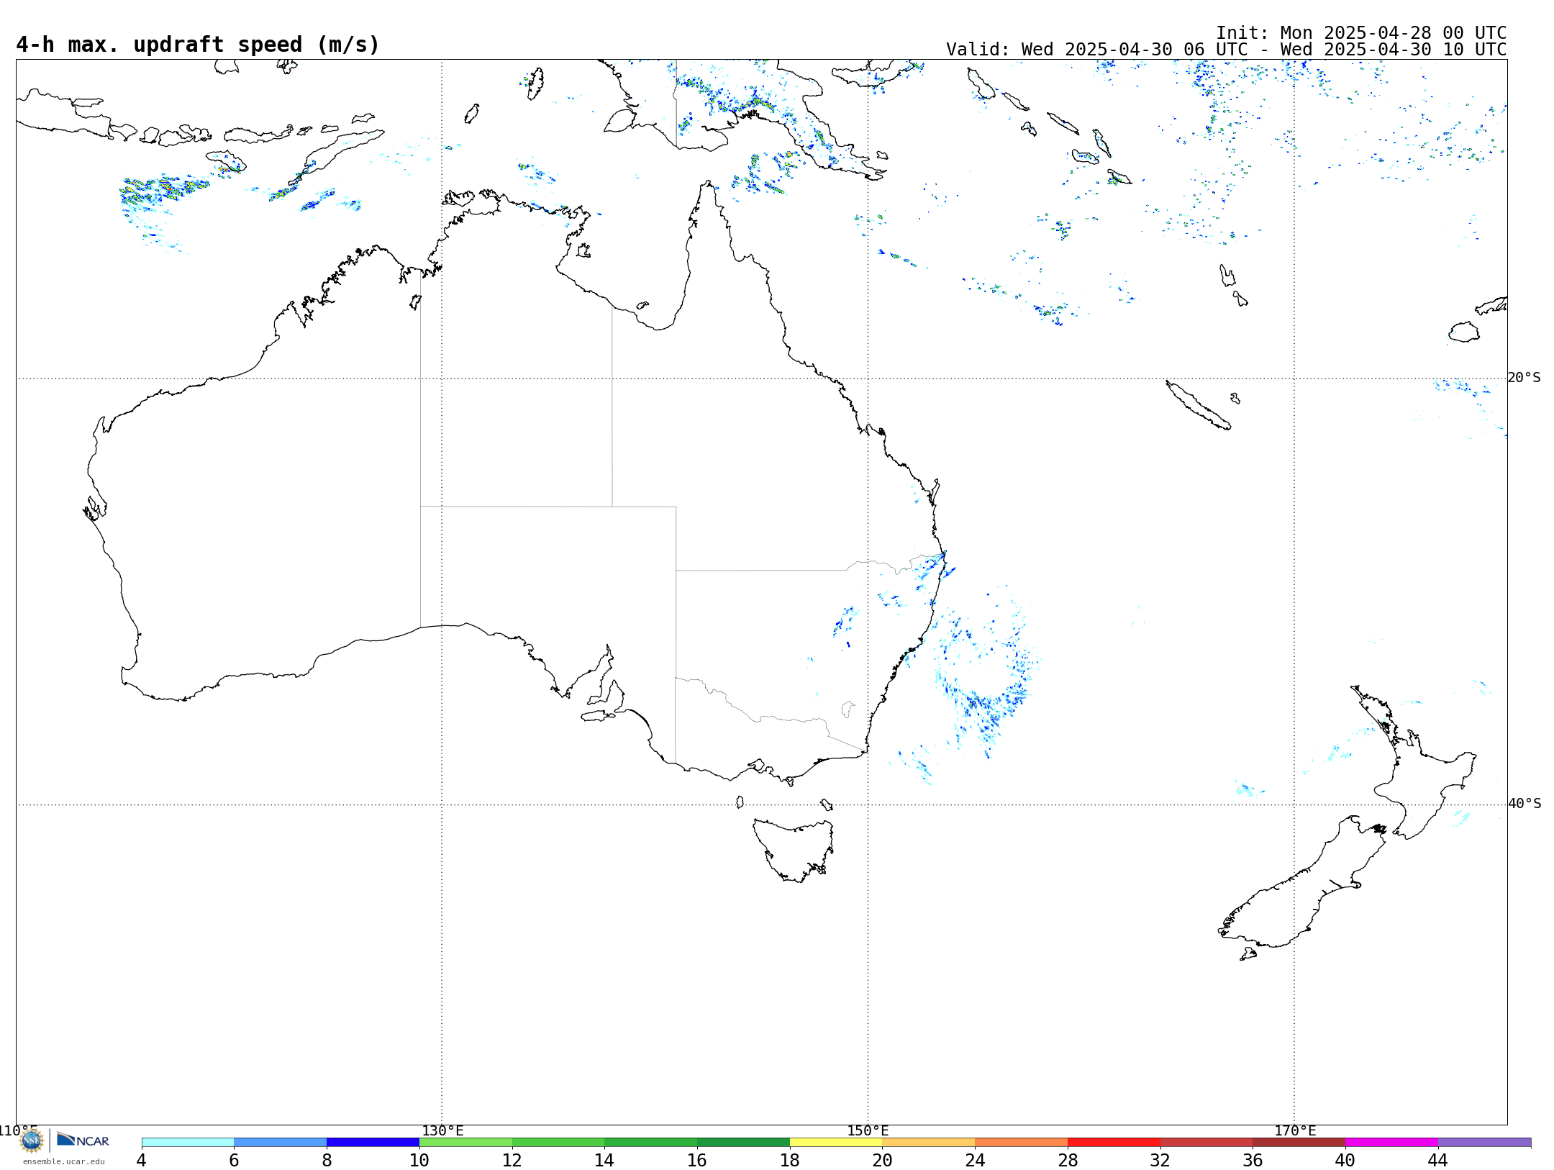
Task: Click the colorbar tick label 28
Action: point(1068,1160)
